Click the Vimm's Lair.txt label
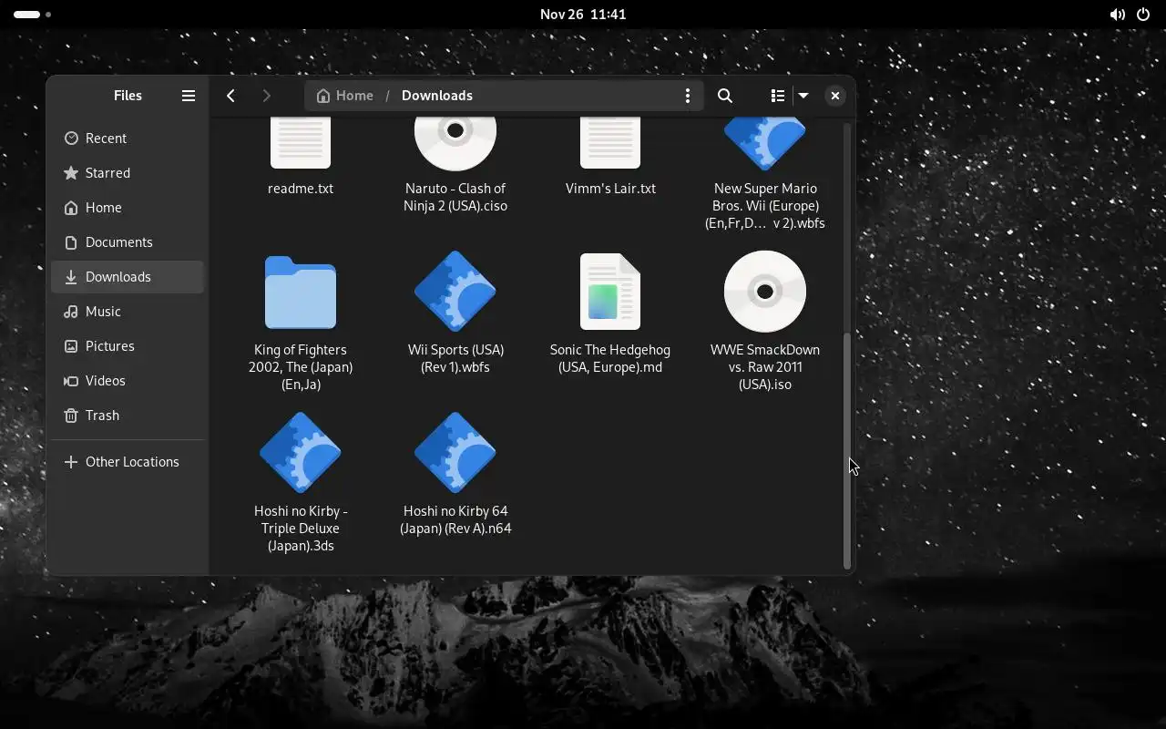The width and height of the screenshot is (1166, 729). click(x=610, y=189)
